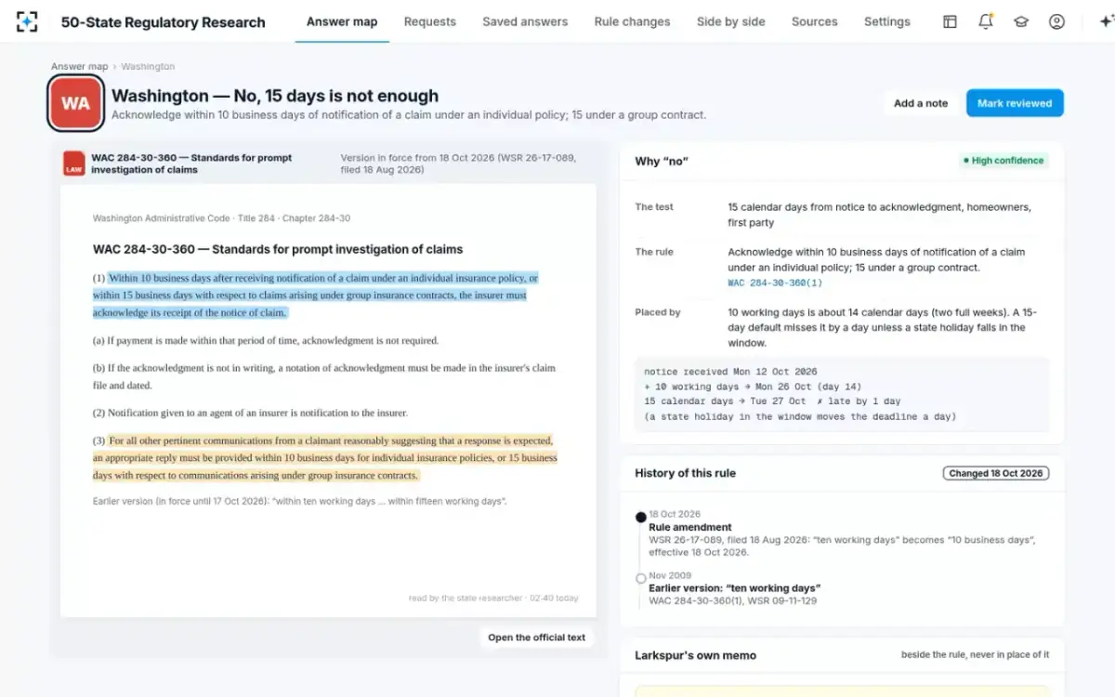Click the notice-received deadline calculation code block
Screen dimensions: 1115x697
point(842,394)
